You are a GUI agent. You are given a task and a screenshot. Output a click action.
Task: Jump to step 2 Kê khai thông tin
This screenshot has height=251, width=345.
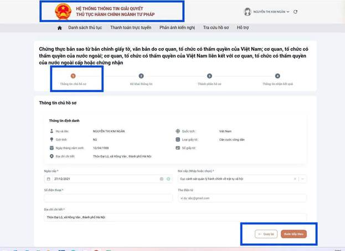[141, 80]
